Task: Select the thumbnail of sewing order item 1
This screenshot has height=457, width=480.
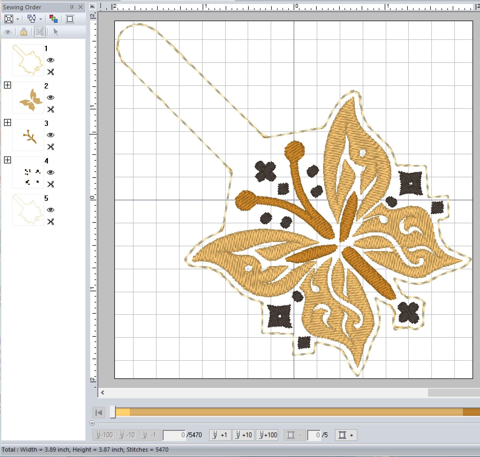Action: point(28,60)
